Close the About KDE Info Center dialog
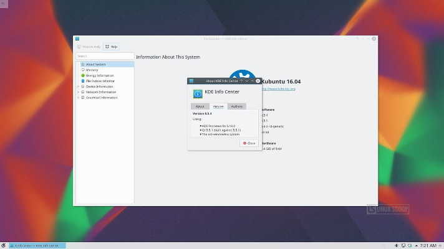 tap(249, 143)
